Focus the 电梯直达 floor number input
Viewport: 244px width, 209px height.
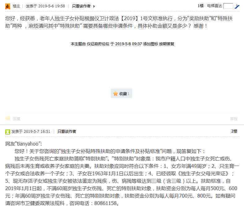pos(228,6)
